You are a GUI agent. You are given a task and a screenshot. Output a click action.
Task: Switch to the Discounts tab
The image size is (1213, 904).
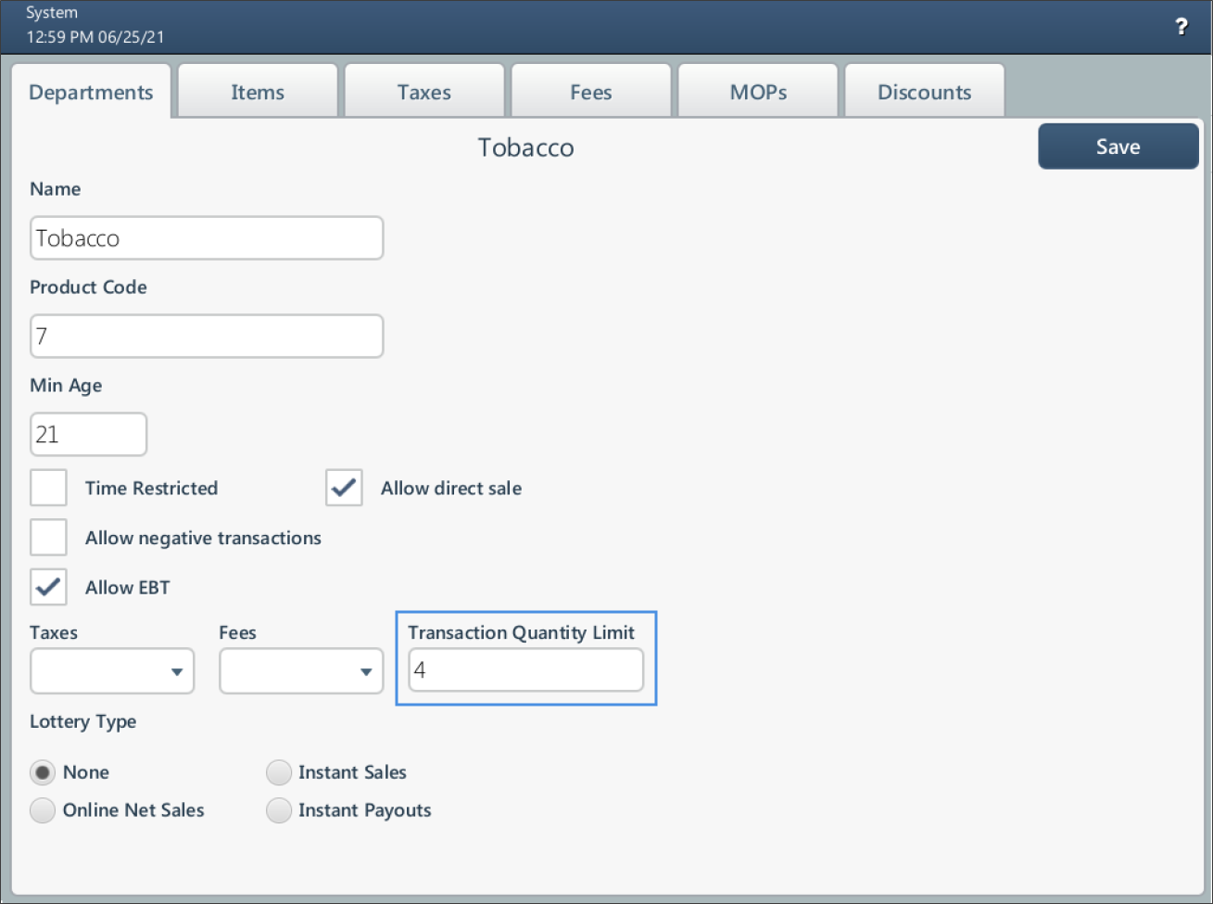tap(924, 91)
